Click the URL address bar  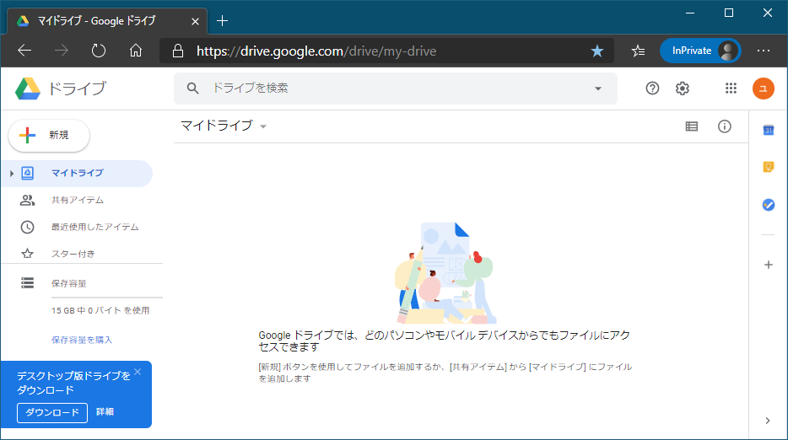coord(386,51)
